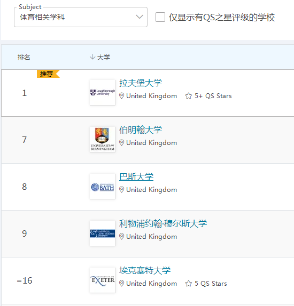Open the 利物浦约翰·穆尔斯大学 link
Image resolution: width=294 pixels, height=306 pixels.
click(x=163, y=223)
